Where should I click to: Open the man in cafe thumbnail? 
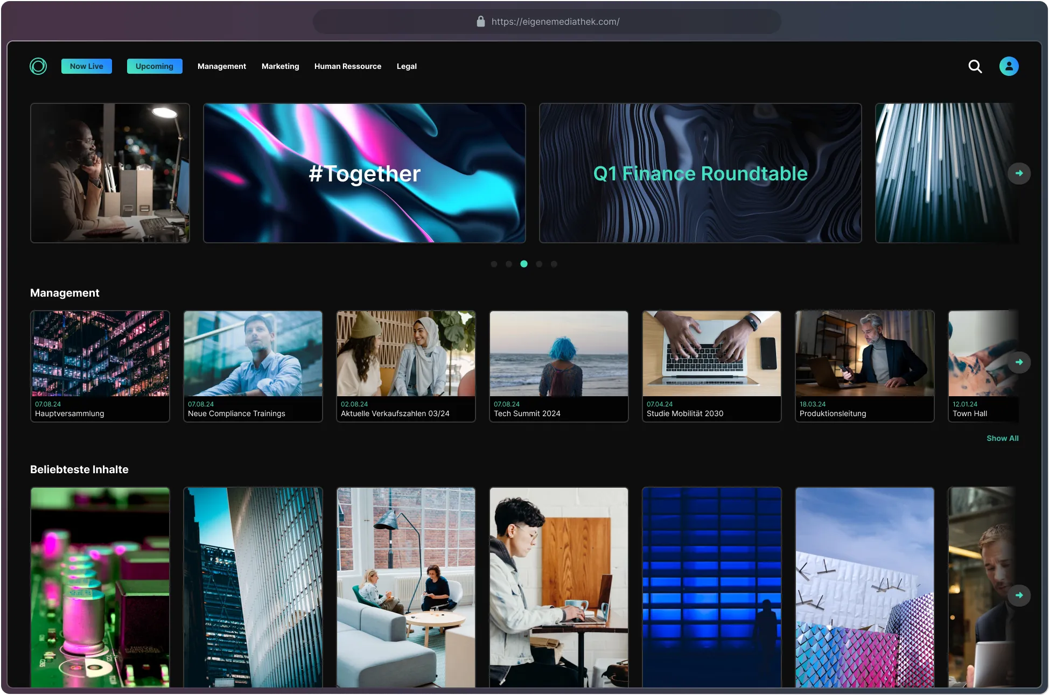[x=983, y=587]
